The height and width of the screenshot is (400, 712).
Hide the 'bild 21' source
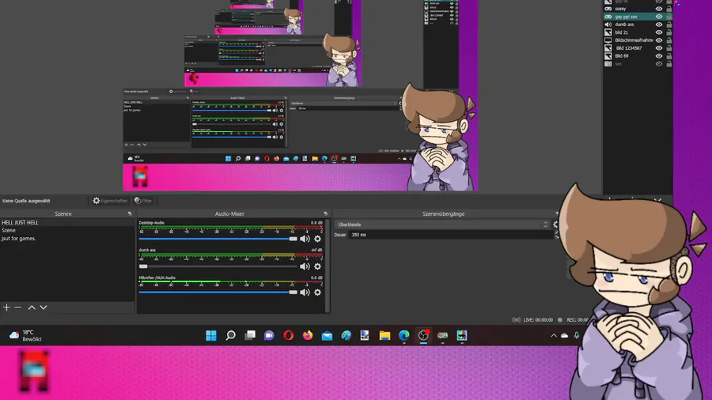click(x=658, y=32)
